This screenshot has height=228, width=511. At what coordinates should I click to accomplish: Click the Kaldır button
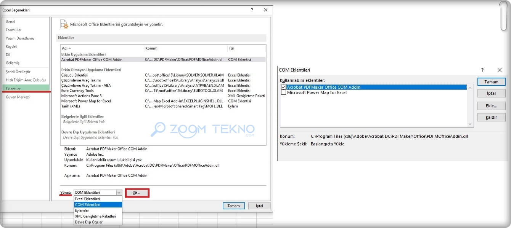491,117
